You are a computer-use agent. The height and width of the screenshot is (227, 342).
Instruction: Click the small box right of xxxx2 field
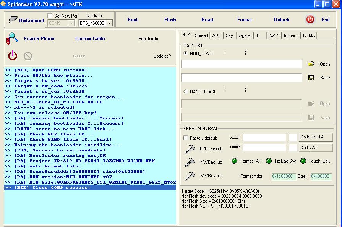pyautogui.click(x=293, y=148)
